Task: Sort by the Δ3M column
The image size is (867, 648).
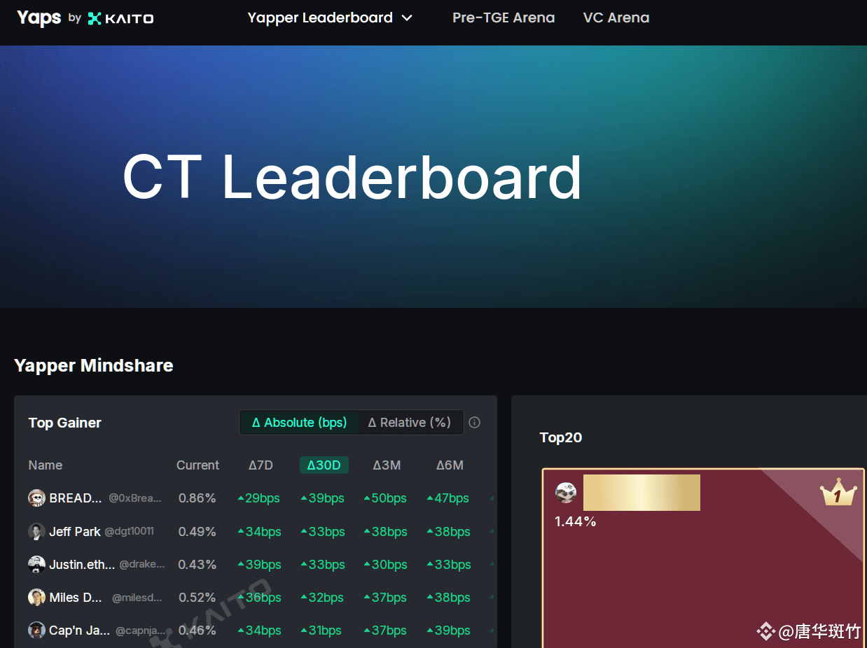Action: 387,465
